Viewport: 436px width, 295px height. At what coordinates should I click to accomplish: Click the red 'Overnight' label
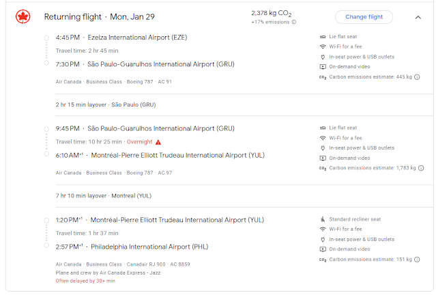139,142
